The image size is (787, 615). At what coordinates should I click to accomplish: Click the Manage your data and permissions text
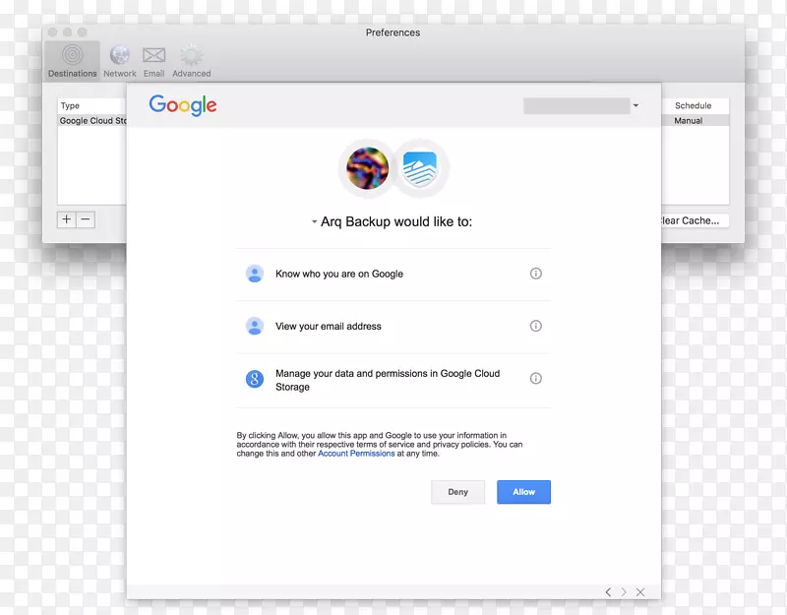click(388, 380)
